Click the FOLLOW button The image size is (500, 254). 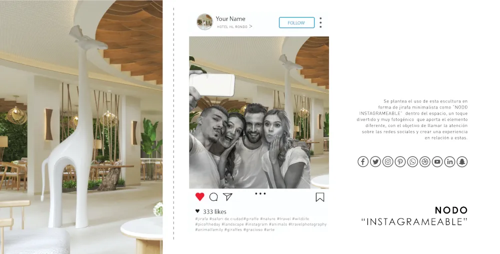(296, 22)
